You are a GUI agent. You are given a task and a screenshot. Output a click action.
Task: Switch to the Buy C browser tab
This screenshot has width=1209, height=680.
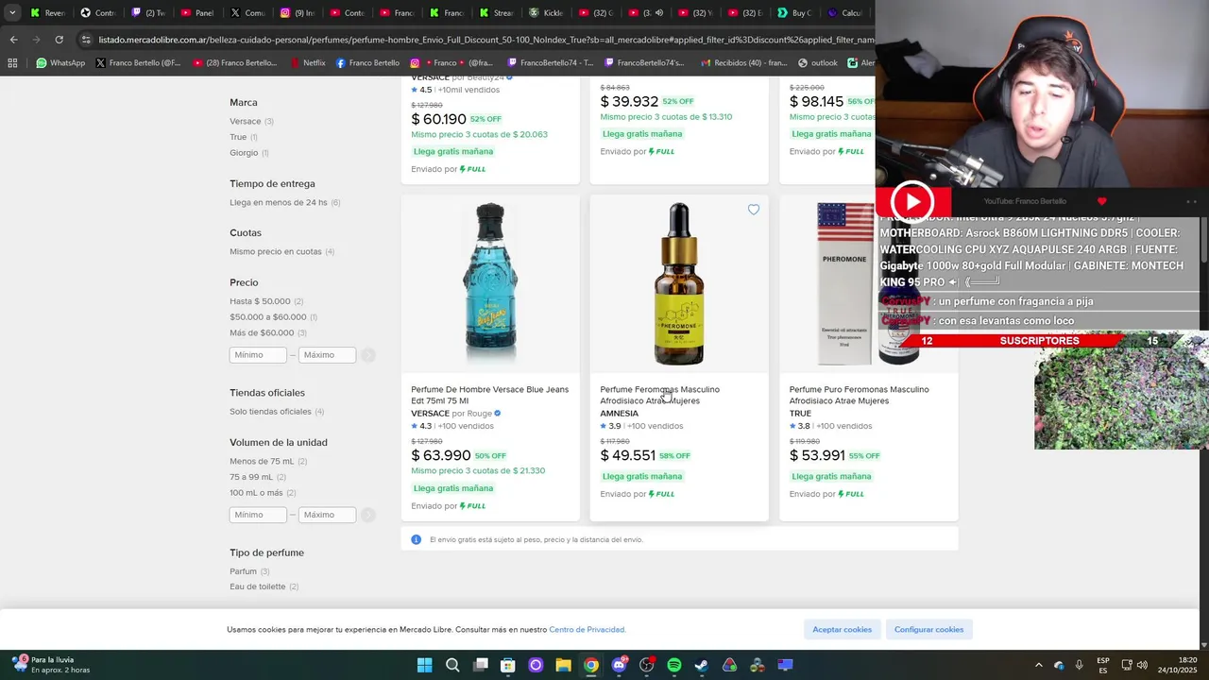(x=794, y=13)
